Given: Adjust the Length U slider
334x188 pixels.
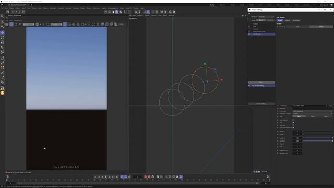Looking at the screenshot, I should click(x=318, y=138).
